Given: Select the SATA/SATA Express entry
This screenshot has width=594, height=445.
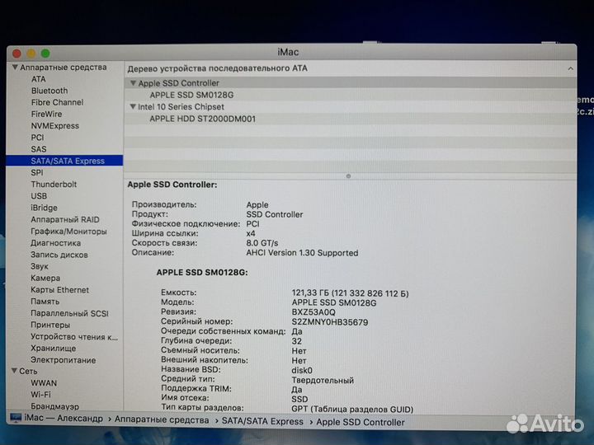Looking at the screenshot, I should pyautogui.click(x=64, y=161).
